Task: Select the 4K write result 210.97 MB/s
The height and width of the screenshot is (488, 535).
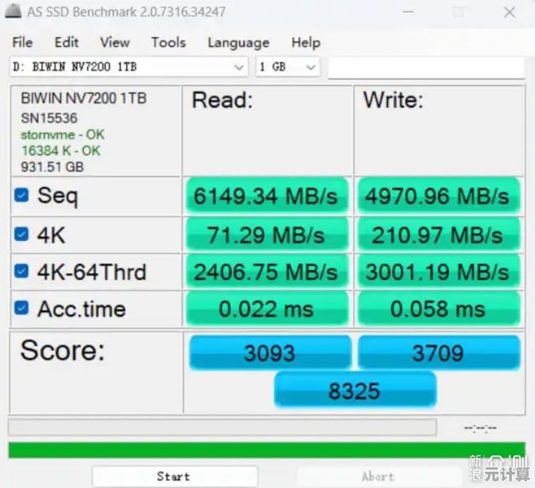Action: pyautogui.click(x=438, y=234)
